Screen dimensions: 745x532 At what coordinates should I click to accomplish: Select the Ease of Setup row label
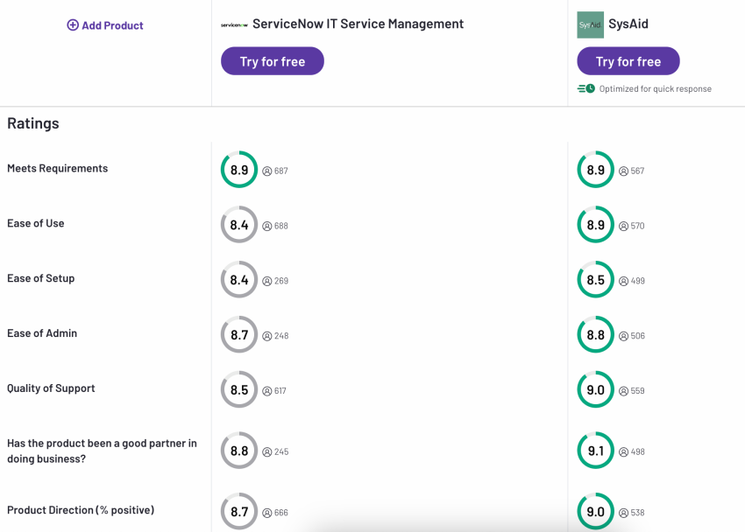pyautogui.click(x=41, y=278)
